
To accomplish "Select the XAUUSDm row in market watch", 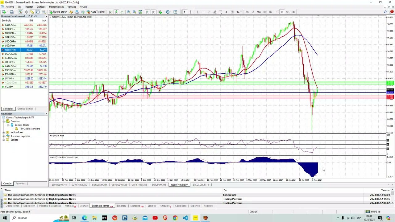I will pyautogui.click(x=10, y=25).
